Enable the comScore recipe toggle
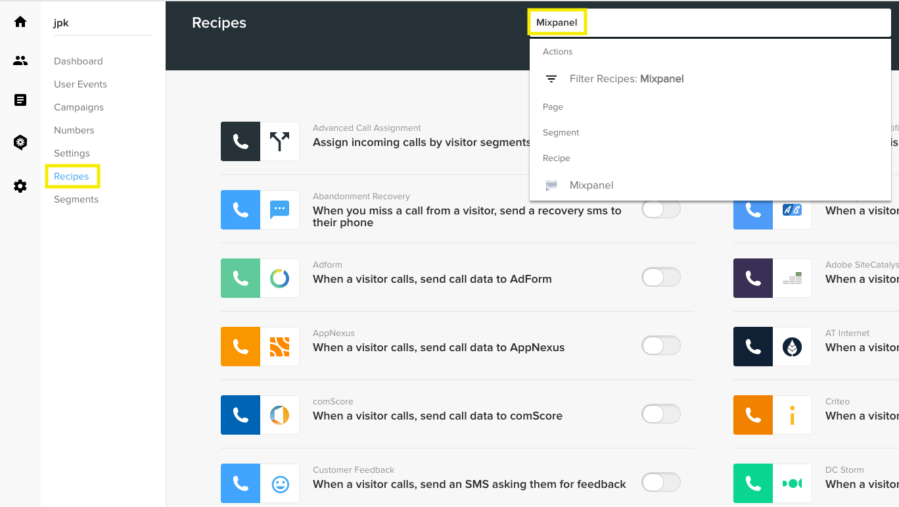 tap(661, 414)
